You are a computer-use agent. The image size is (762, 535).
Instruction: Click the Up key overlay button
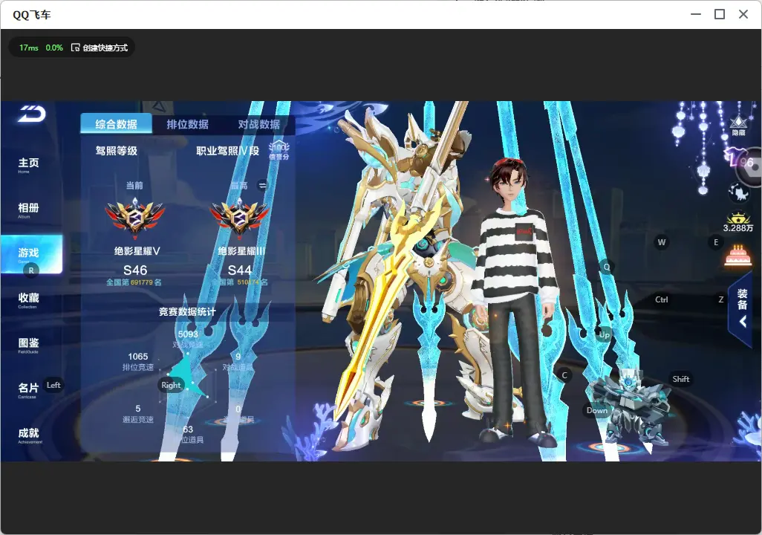point(604,334)
